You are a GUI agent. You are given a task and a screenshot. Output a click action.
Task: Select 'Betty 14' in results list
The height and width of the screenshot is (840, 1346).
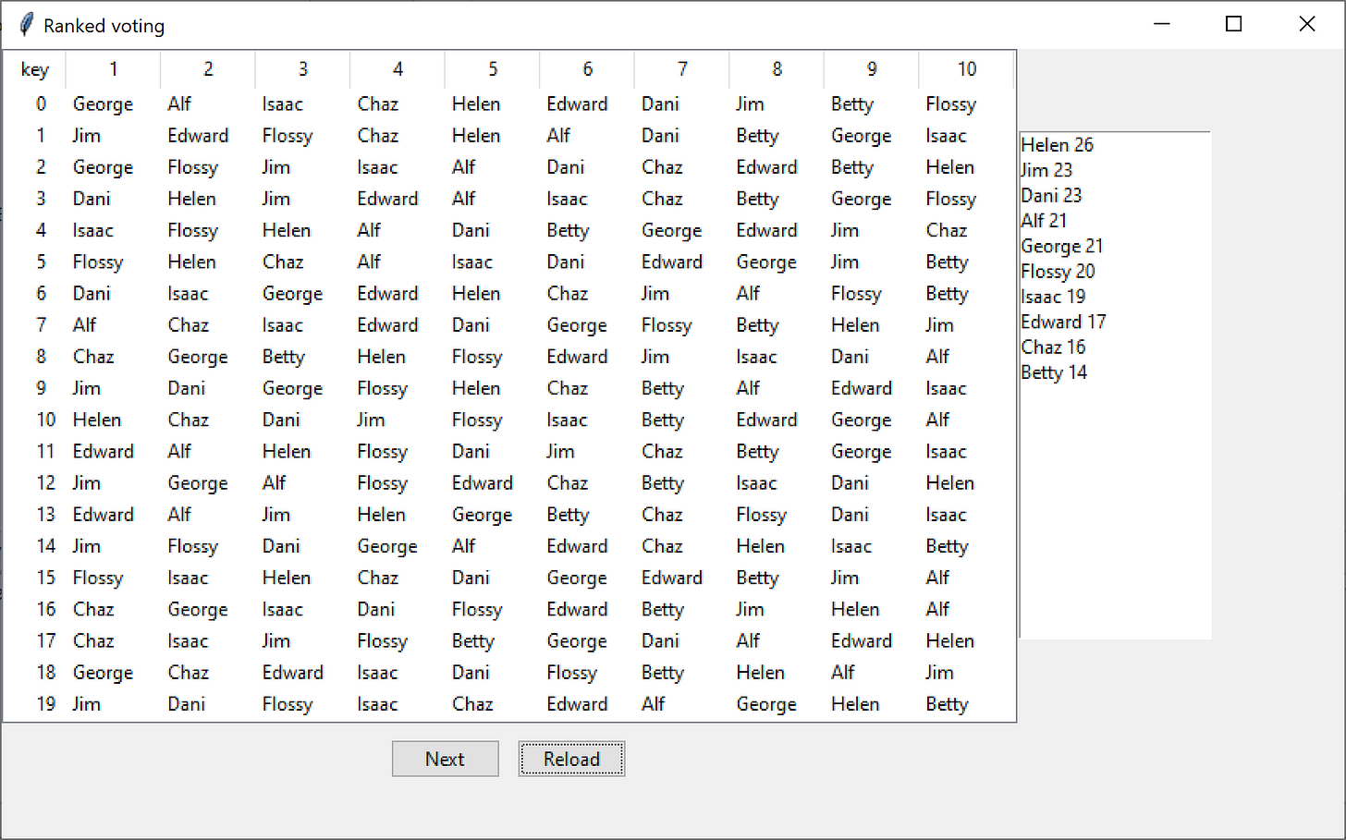[1054, 372]
